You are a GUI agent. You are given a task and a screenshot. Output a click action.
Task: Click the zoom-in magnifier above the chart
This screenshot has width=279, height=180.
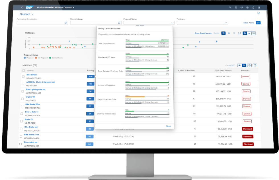coord(229,33)
